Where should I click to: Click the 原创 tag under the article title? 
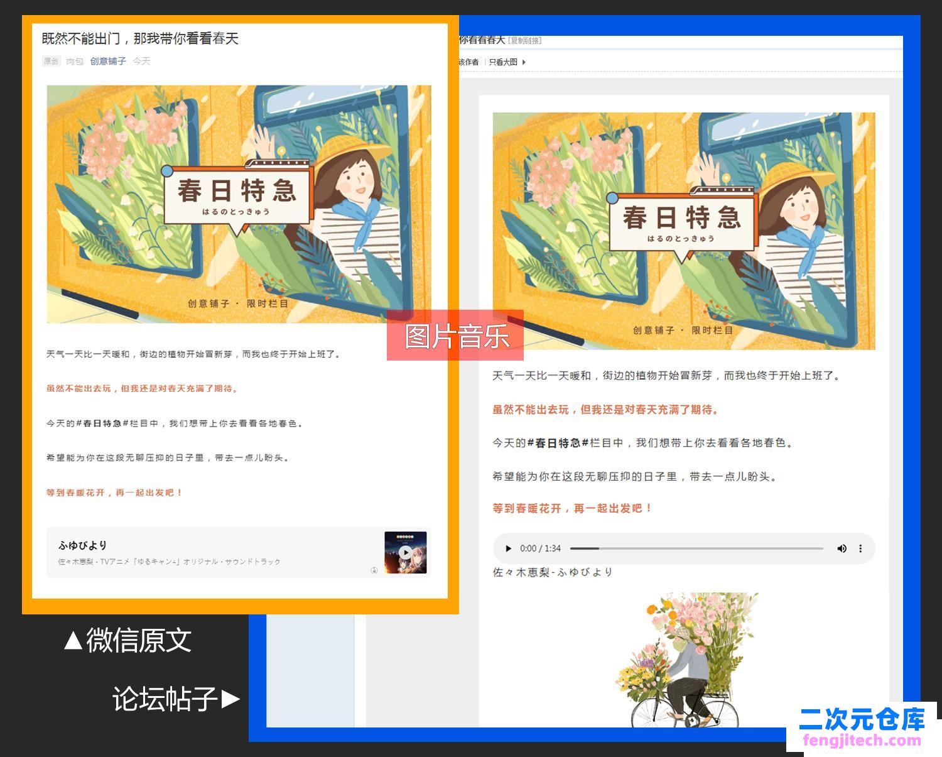click(51, 61)
